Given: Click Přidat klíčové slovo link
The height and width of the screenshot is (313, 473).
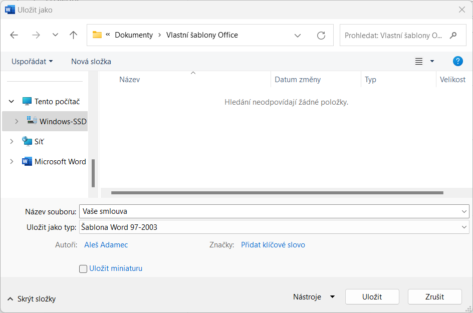Looking at the screenshot, I should (x=273, y=245).
